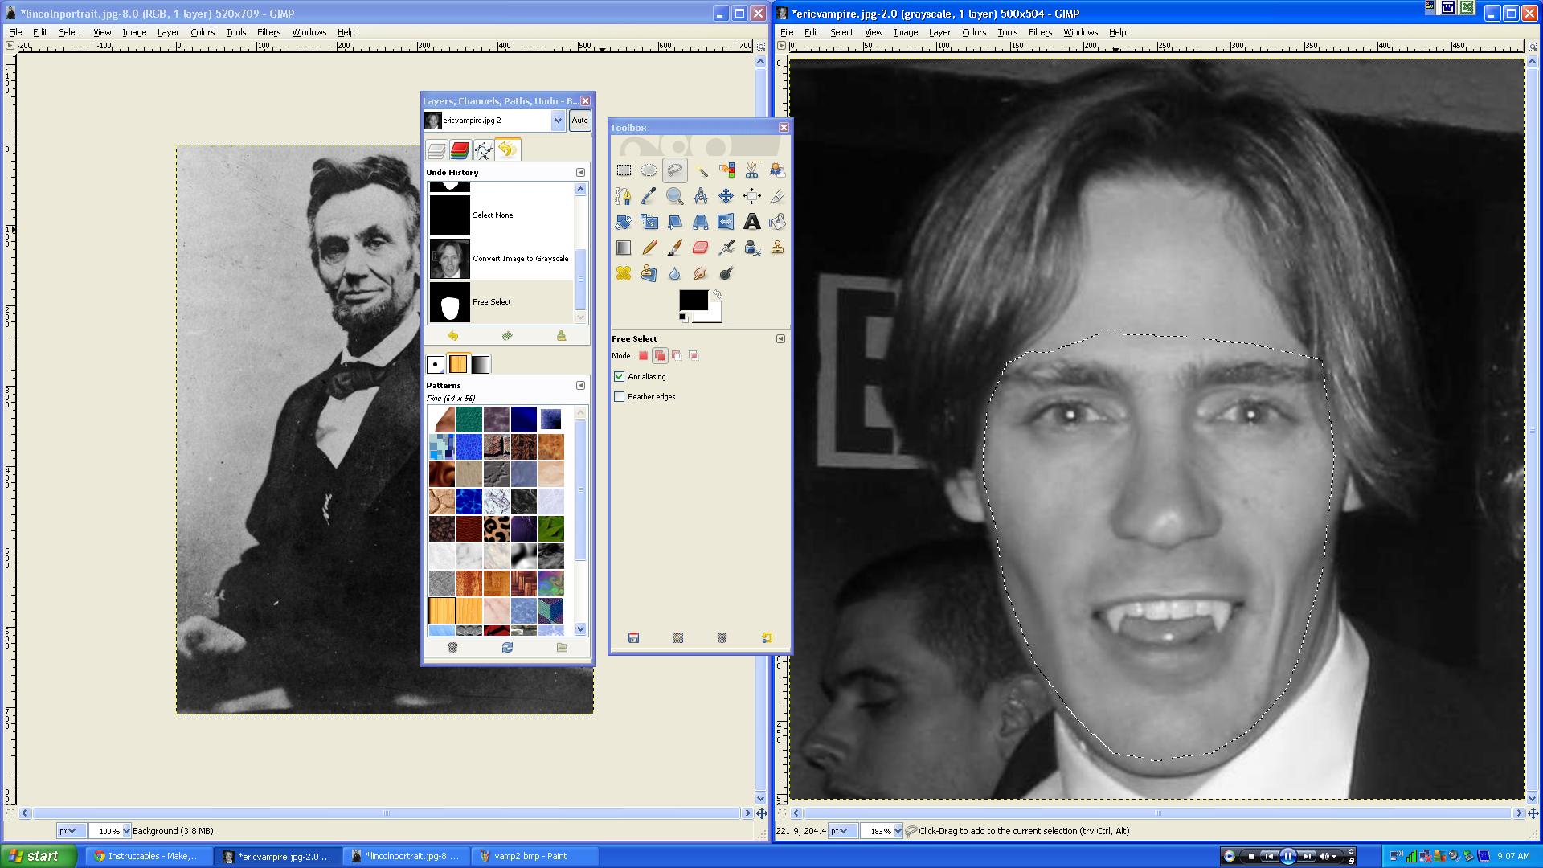Open zoom dropdown showing 100% in lincolnportrait window
The width and height of the screenshot is (1543, 868).
pos(125,831)
